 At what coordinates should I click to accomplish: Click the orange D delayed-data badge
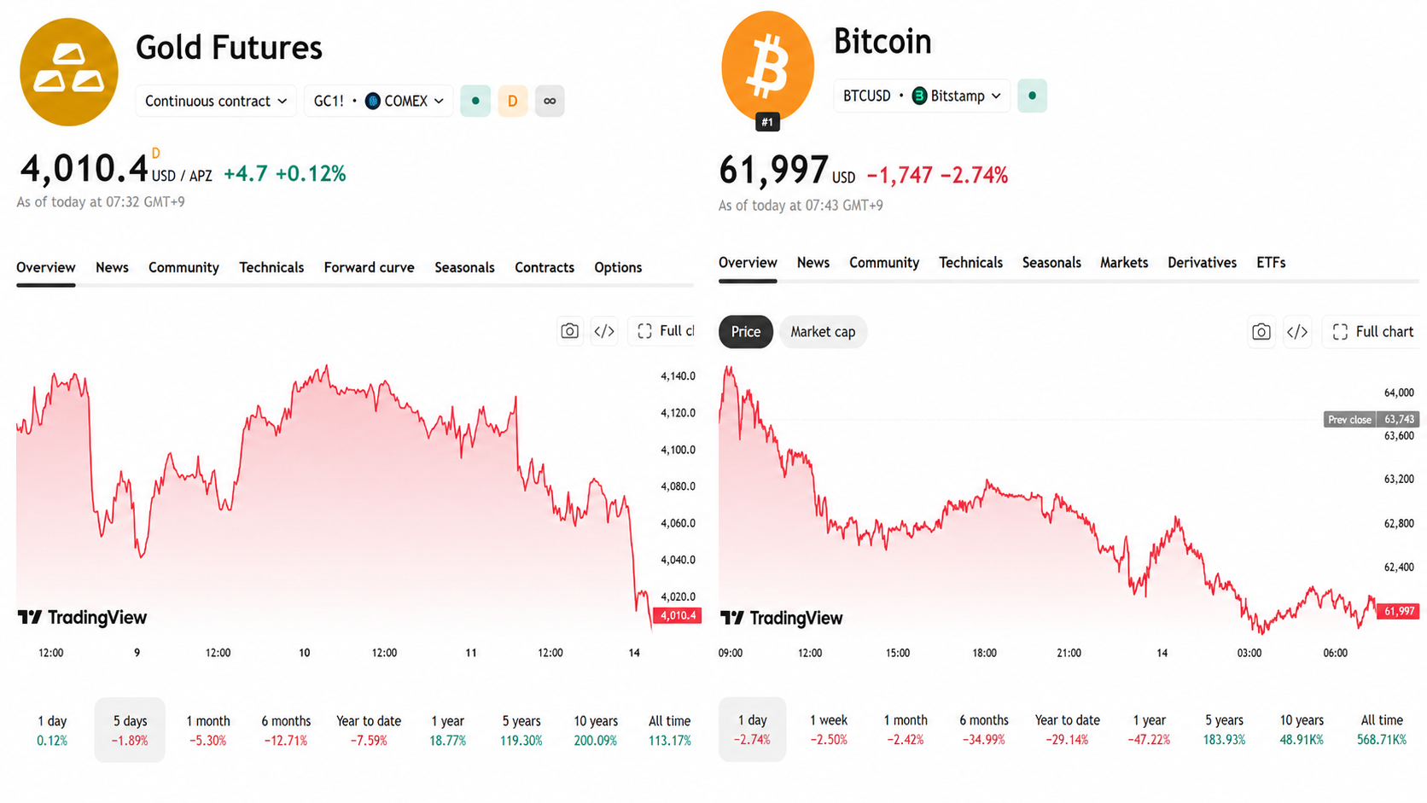(x=512, y=101)
